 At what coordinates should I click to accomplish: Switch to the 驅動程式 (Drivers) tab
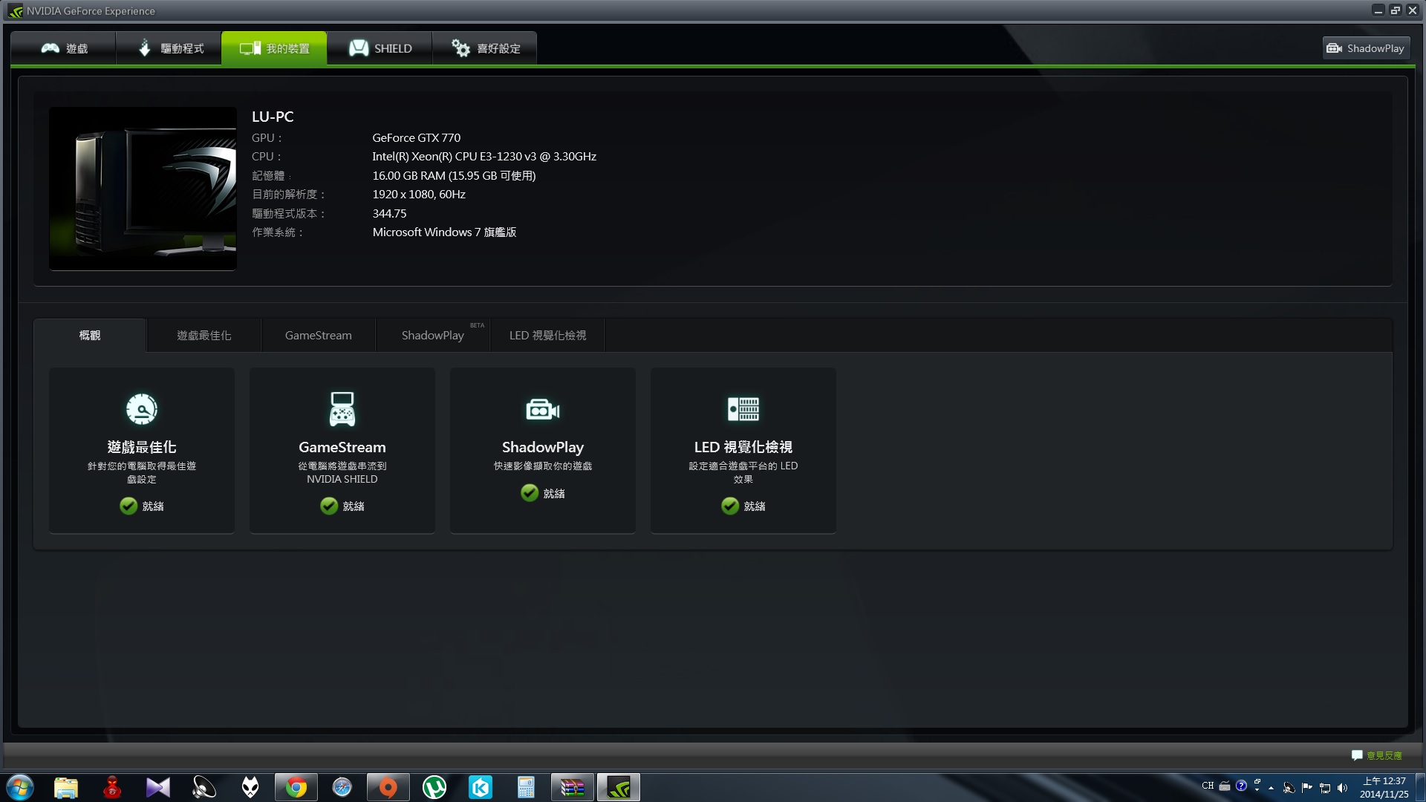pos(169,48)
